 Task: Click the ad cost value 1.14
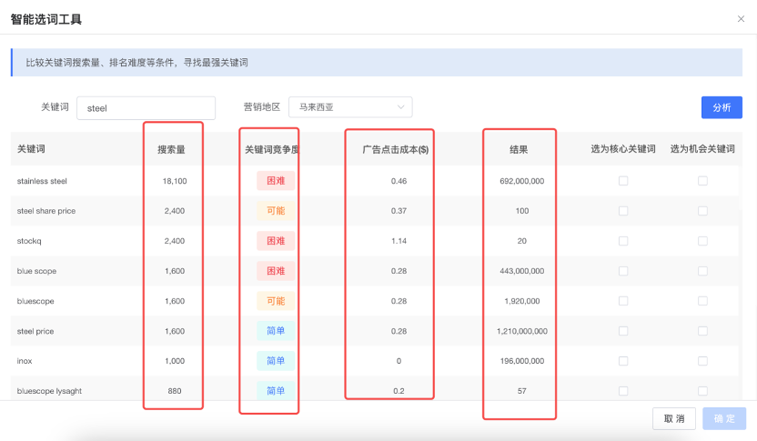[399, 241]
